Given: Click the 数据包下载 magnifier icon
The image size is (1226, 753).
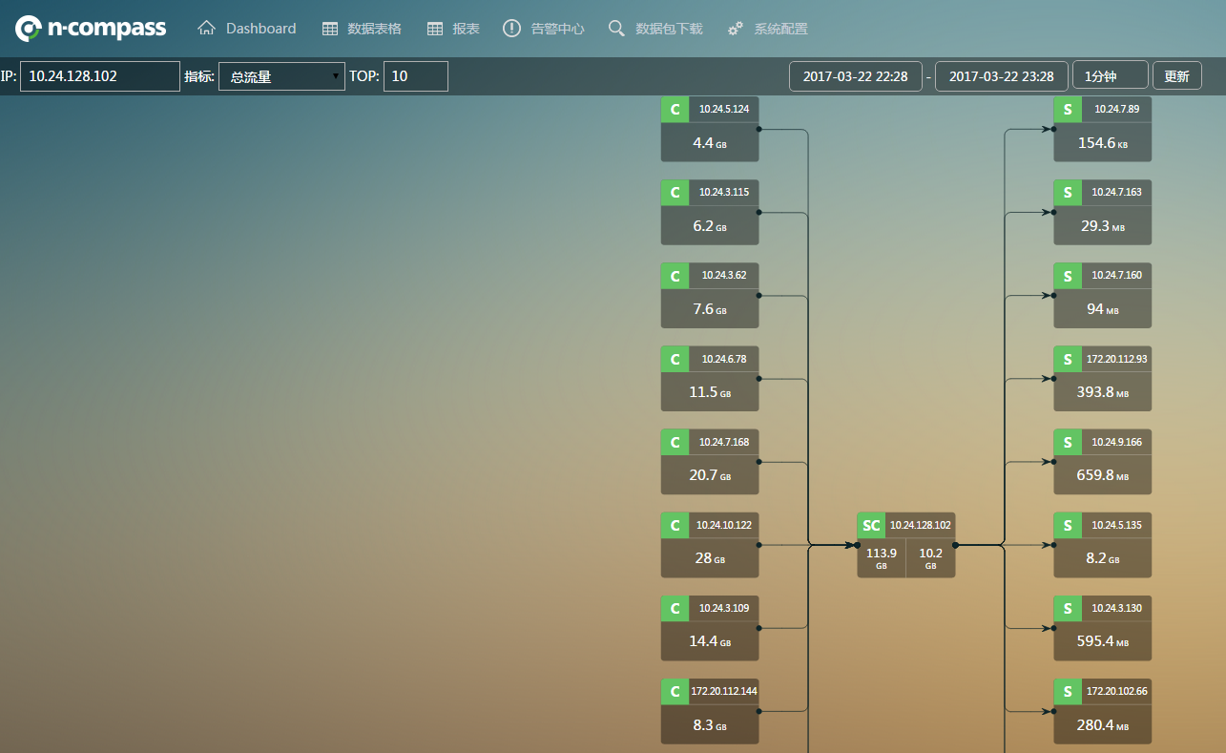Looking at the screenshot, I should [x=616, y=29].
